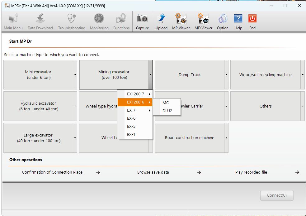Close the MPDr window

click(x=299, y=6)
